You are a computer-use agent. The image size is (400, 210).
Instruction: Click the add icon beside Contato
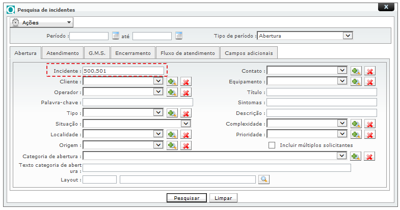(x=356, y=71)
